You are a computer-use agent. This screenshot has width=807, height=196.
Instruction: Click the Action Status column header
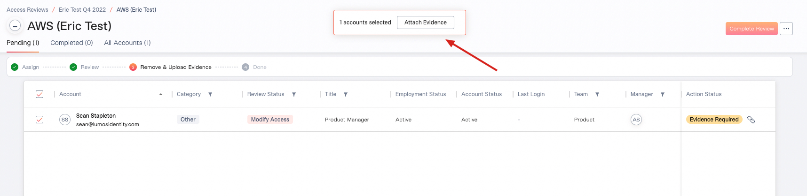point(704,94)
